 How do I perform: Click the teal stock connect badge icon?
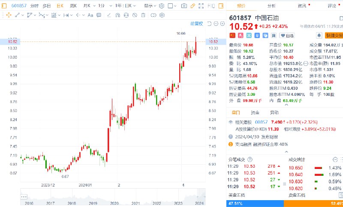point(249,35)
